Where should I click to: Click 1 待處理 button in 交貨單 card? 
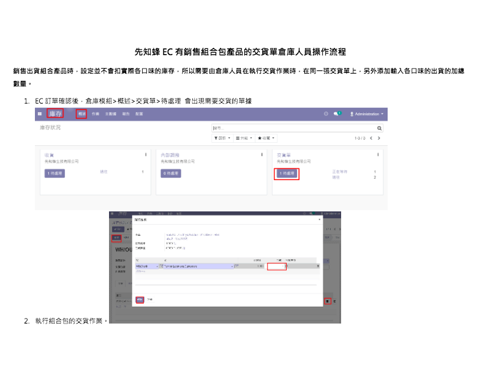pyautogui.click(x=287, y=174)
